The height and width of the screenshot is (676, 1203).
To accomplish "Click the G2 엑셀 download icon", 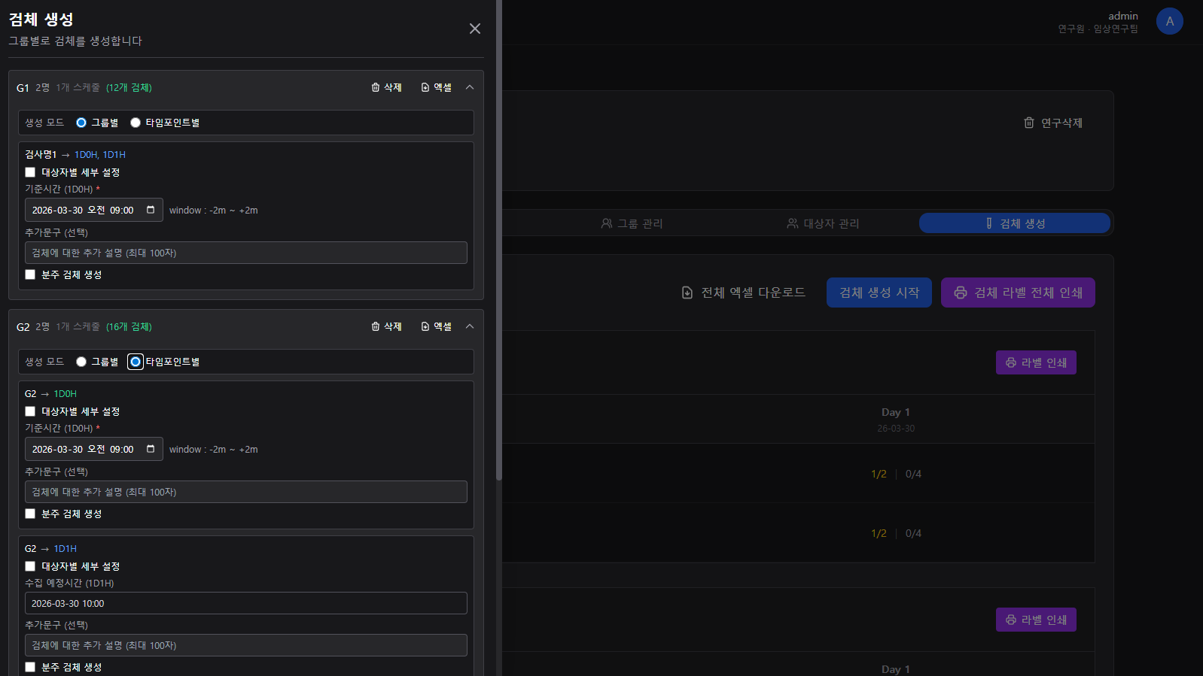I will click(425, 326).
